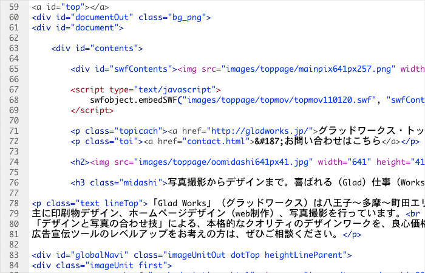The image size is (425, 273).
Task: Click the 「デザインと写真の合わせ技」 text
Action: 100,224
